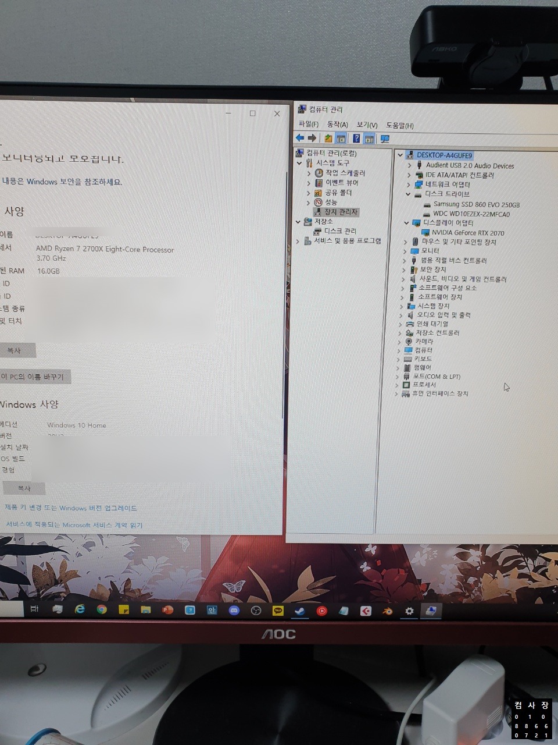Viewport: 558px width, 745px height.
Task: Click the 프로세서 chip icon
Action: [406, 385]
